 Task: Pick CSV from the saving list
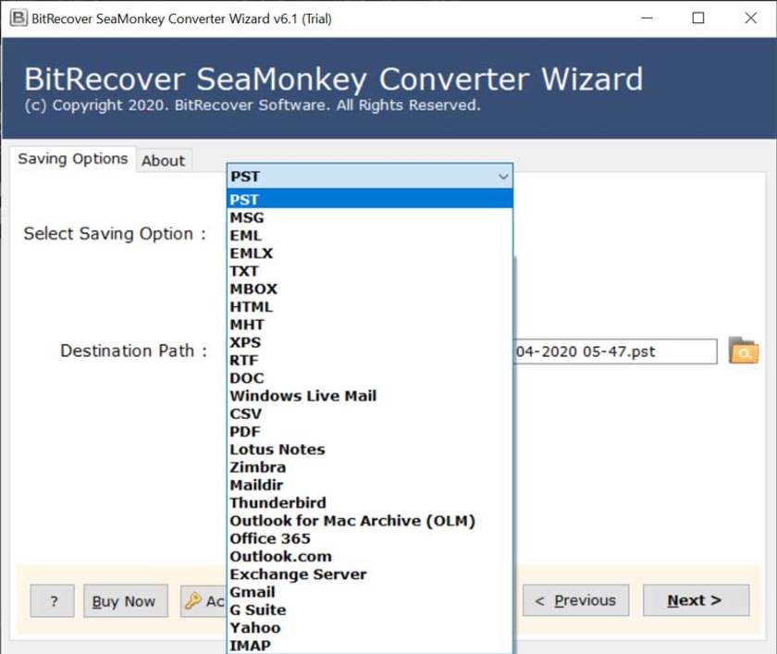pos(370,413)
